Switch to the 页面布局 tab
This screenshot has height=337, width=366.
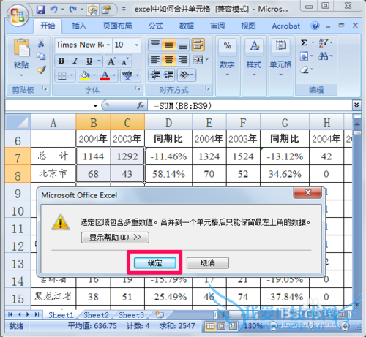(x=117, y=26)
